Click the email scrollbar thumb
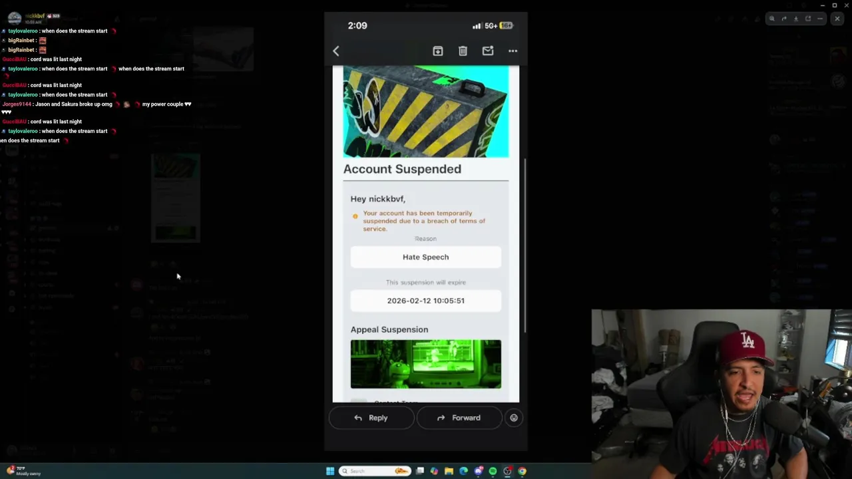The height and width of the screenshot is (479, 852). [x=525, y=245]
